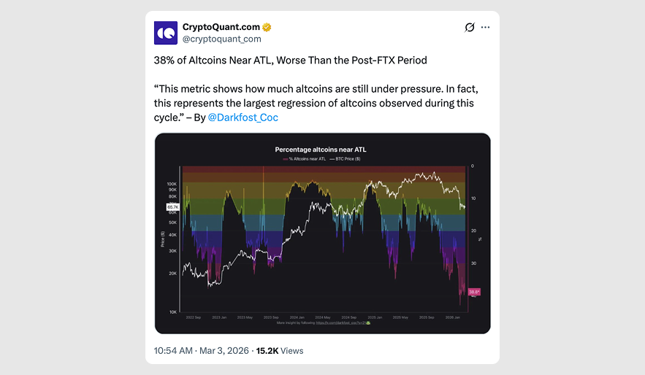Viewport: 645px width, 375px height.
Task: Click the gold verified badge
Action: 267,28
